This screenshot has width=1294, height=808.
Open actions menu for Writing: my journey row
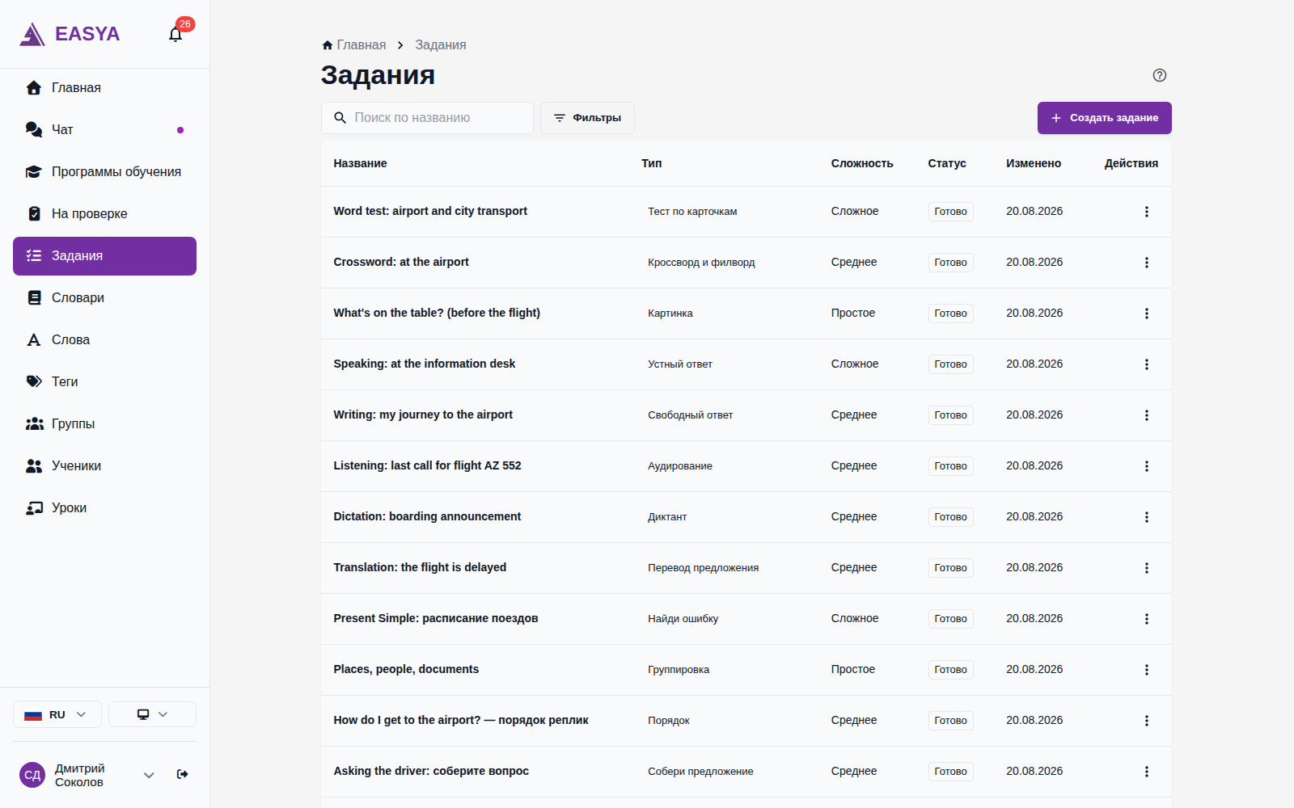[x=1146, y=415]
